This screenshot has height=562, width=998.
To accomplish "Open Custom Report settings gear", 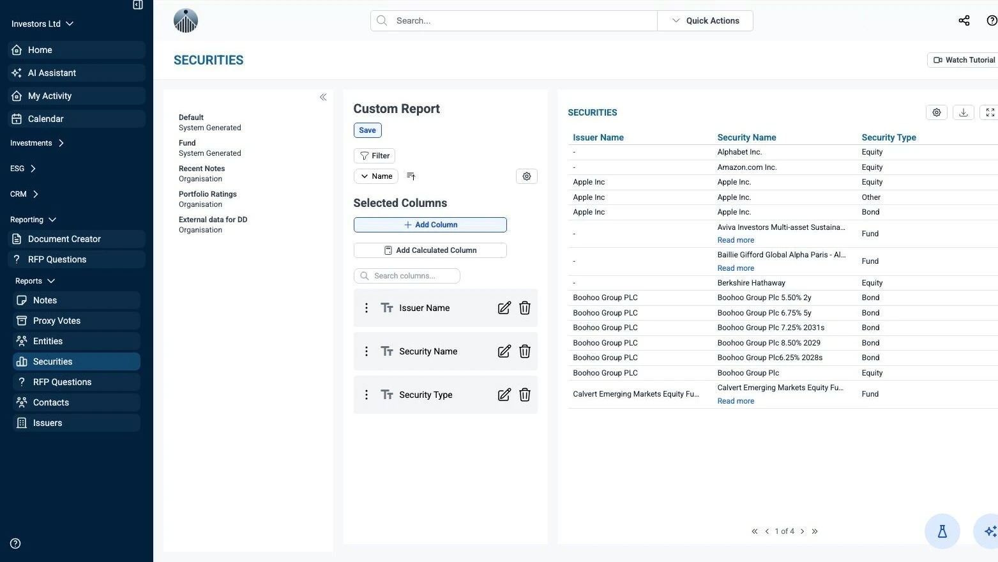I will pos(527,176).
